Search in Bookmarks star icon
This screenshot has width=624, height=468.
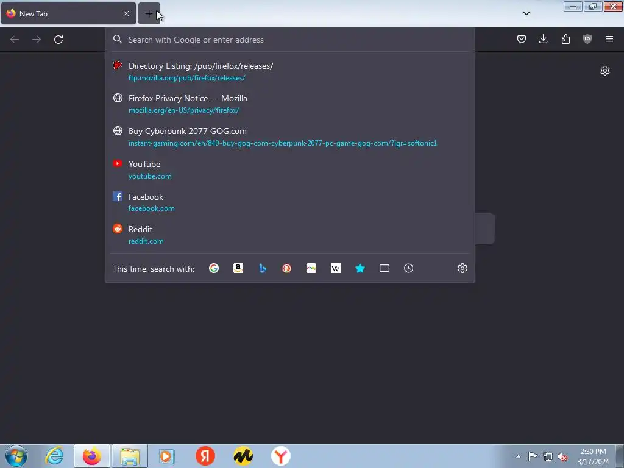[x=360, y=268]
